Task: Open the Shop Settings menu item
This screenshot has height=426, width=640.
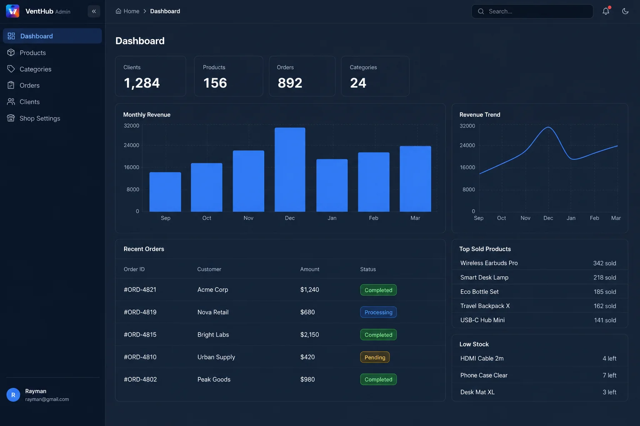Action: click(x=52, y=118)
